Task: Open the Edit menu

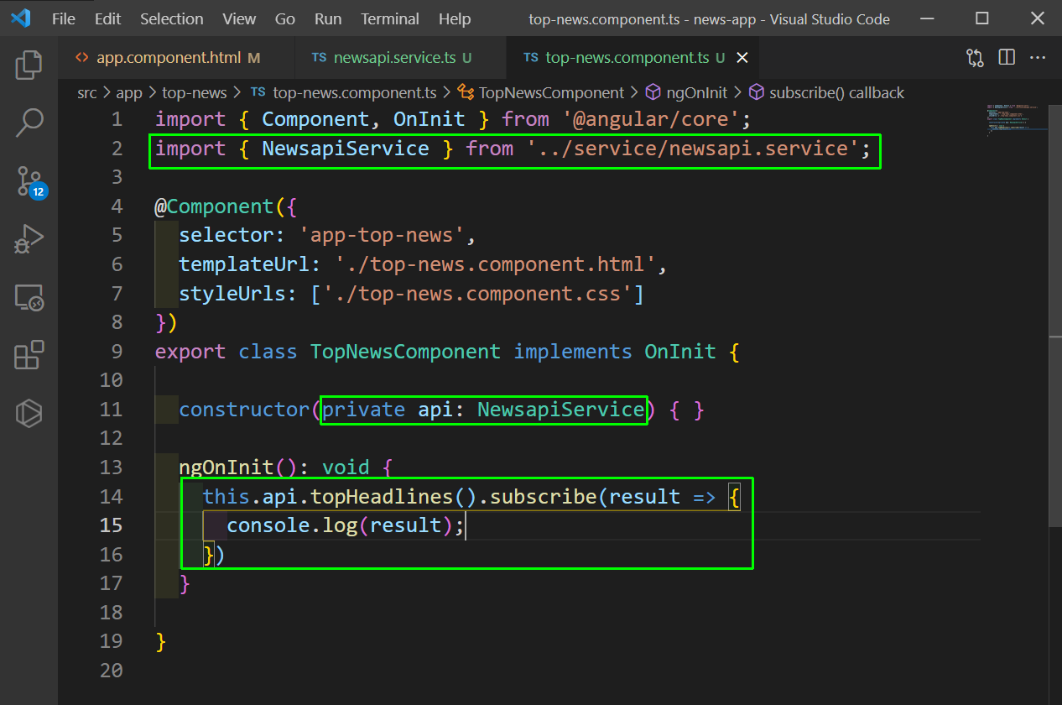Action: point(107,18)
